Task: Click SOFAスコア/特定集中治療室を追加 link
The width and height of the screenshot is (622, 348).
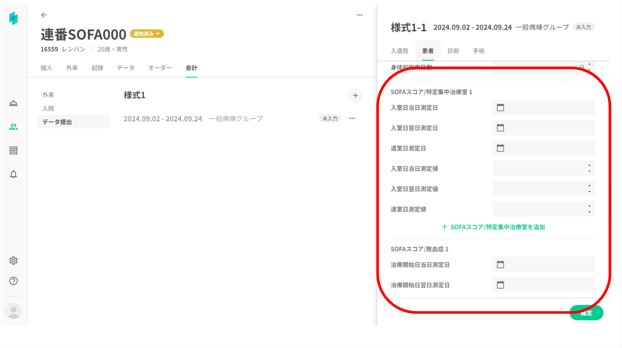Action: pyautogui.click(x=493, y=227)
